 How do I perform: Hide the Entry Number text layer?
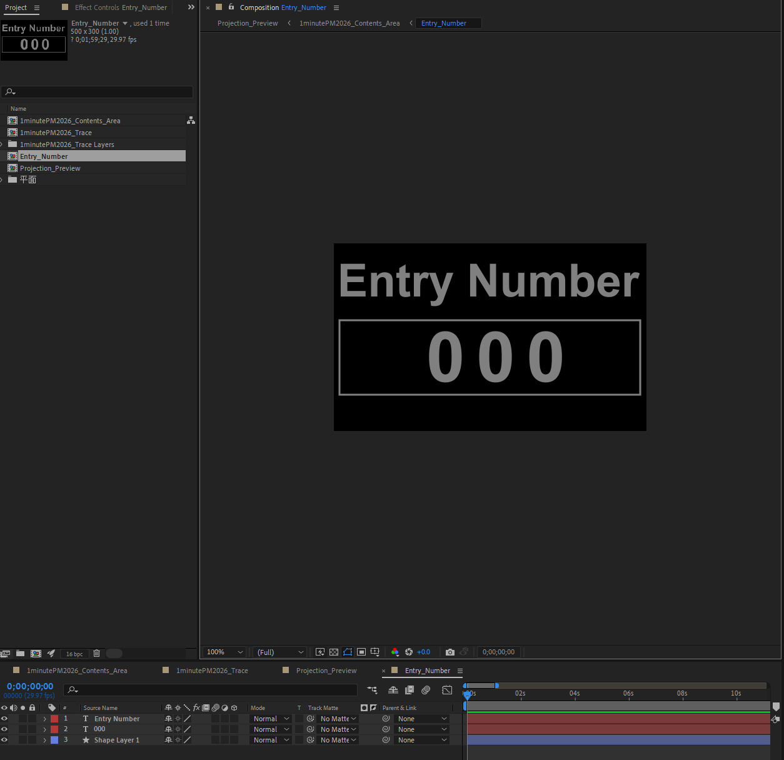click(x=4, y=719)
